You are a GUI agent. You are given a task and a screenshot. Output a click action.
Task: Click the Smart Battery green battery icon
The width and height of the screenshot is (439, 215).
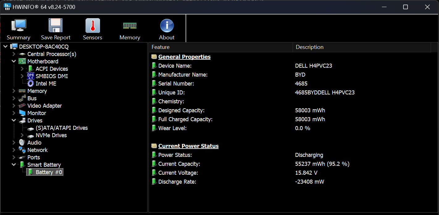point(22,165)
